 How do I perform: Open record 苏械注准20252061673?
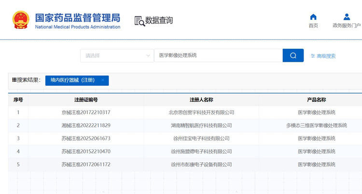pyautogui.click(x=86, y=139)
